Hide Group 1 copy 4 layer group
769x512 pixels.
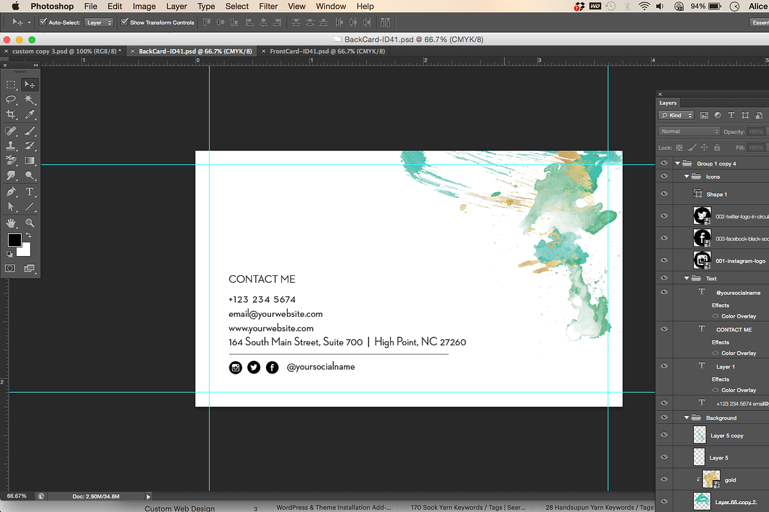coord(664,164)
